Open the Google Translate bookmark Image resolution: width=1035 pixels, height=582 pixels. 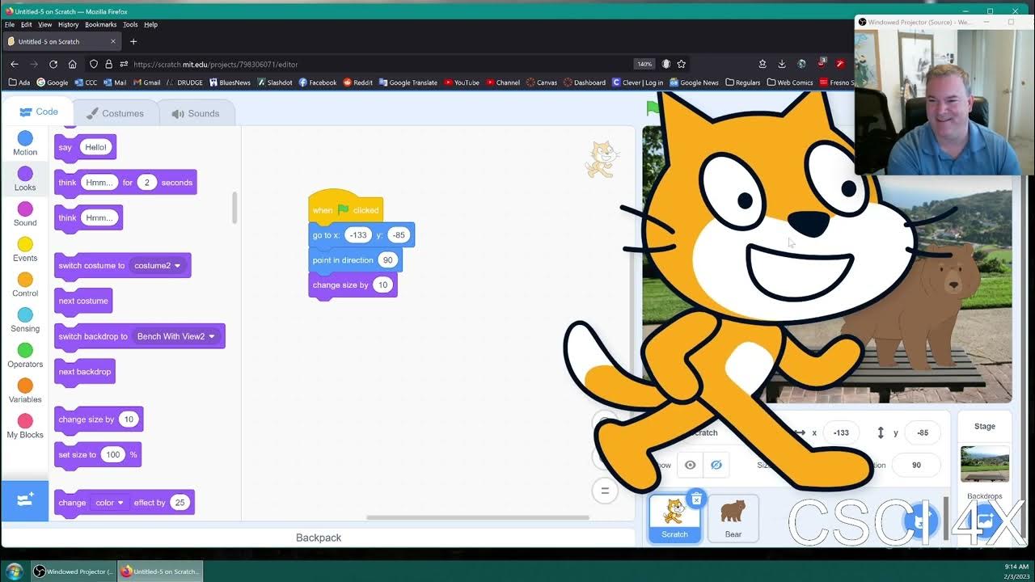point(408,82)
